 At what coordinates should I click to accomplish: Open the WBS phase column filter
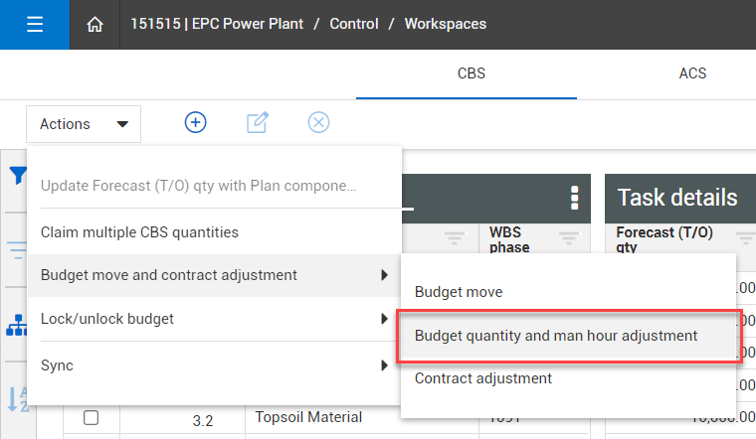tap(569, 237)
